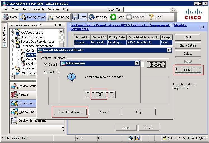Click the lock status bar icon

click(x=165, y=138)
